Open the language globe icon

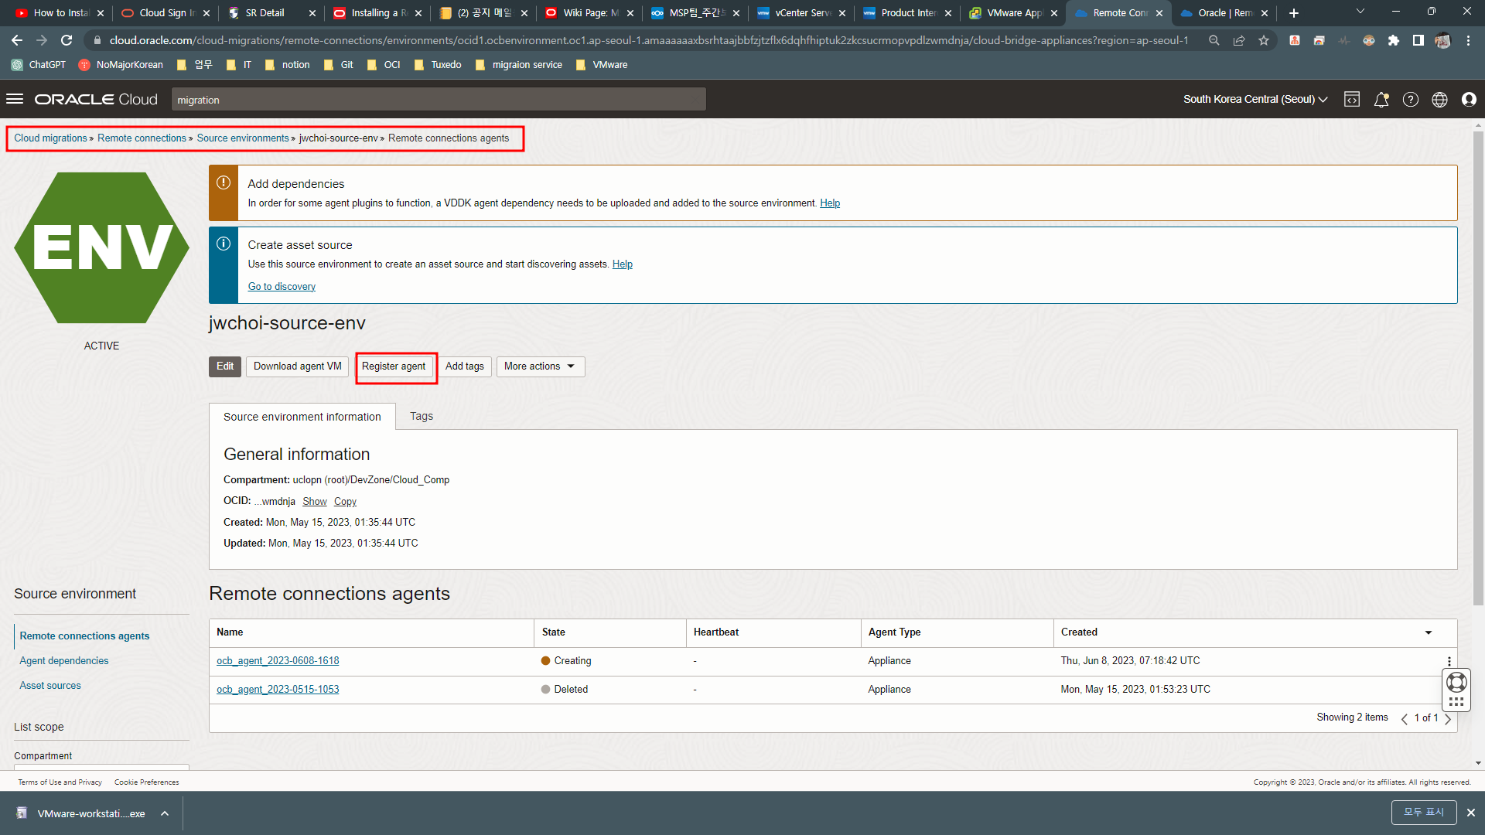(x=1439, y=99)
